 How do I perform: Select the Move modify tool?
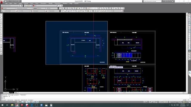coord(190,26)
